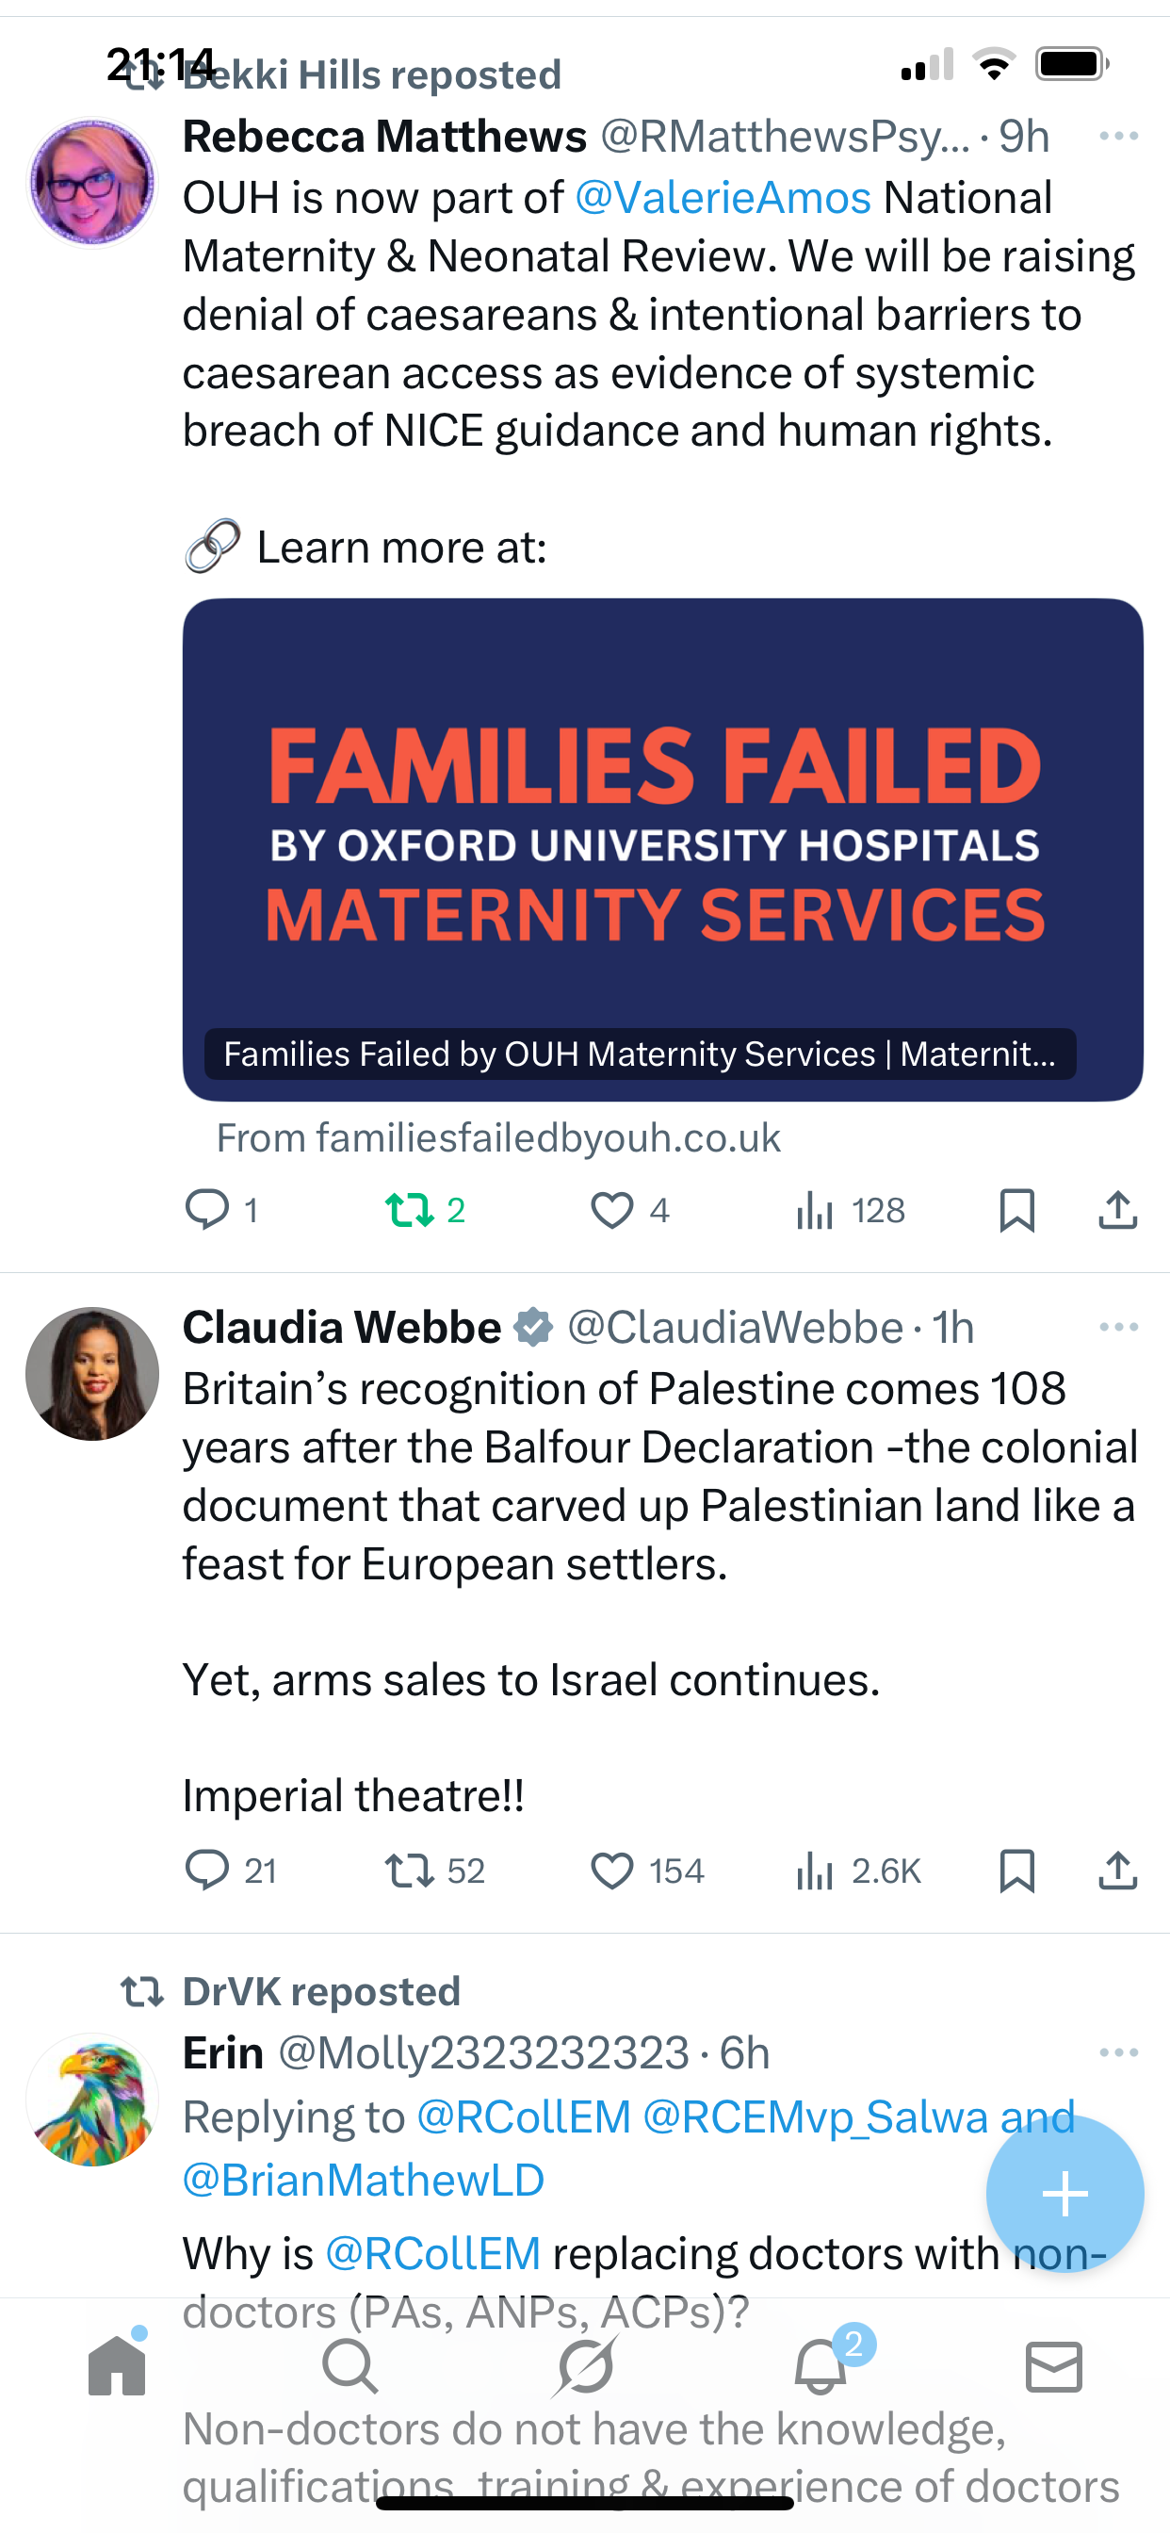Like Claudia Webbe's Palestine tweet
The height and width of the screenshot is (2533, 1170).
click(x=611, y=1871)
